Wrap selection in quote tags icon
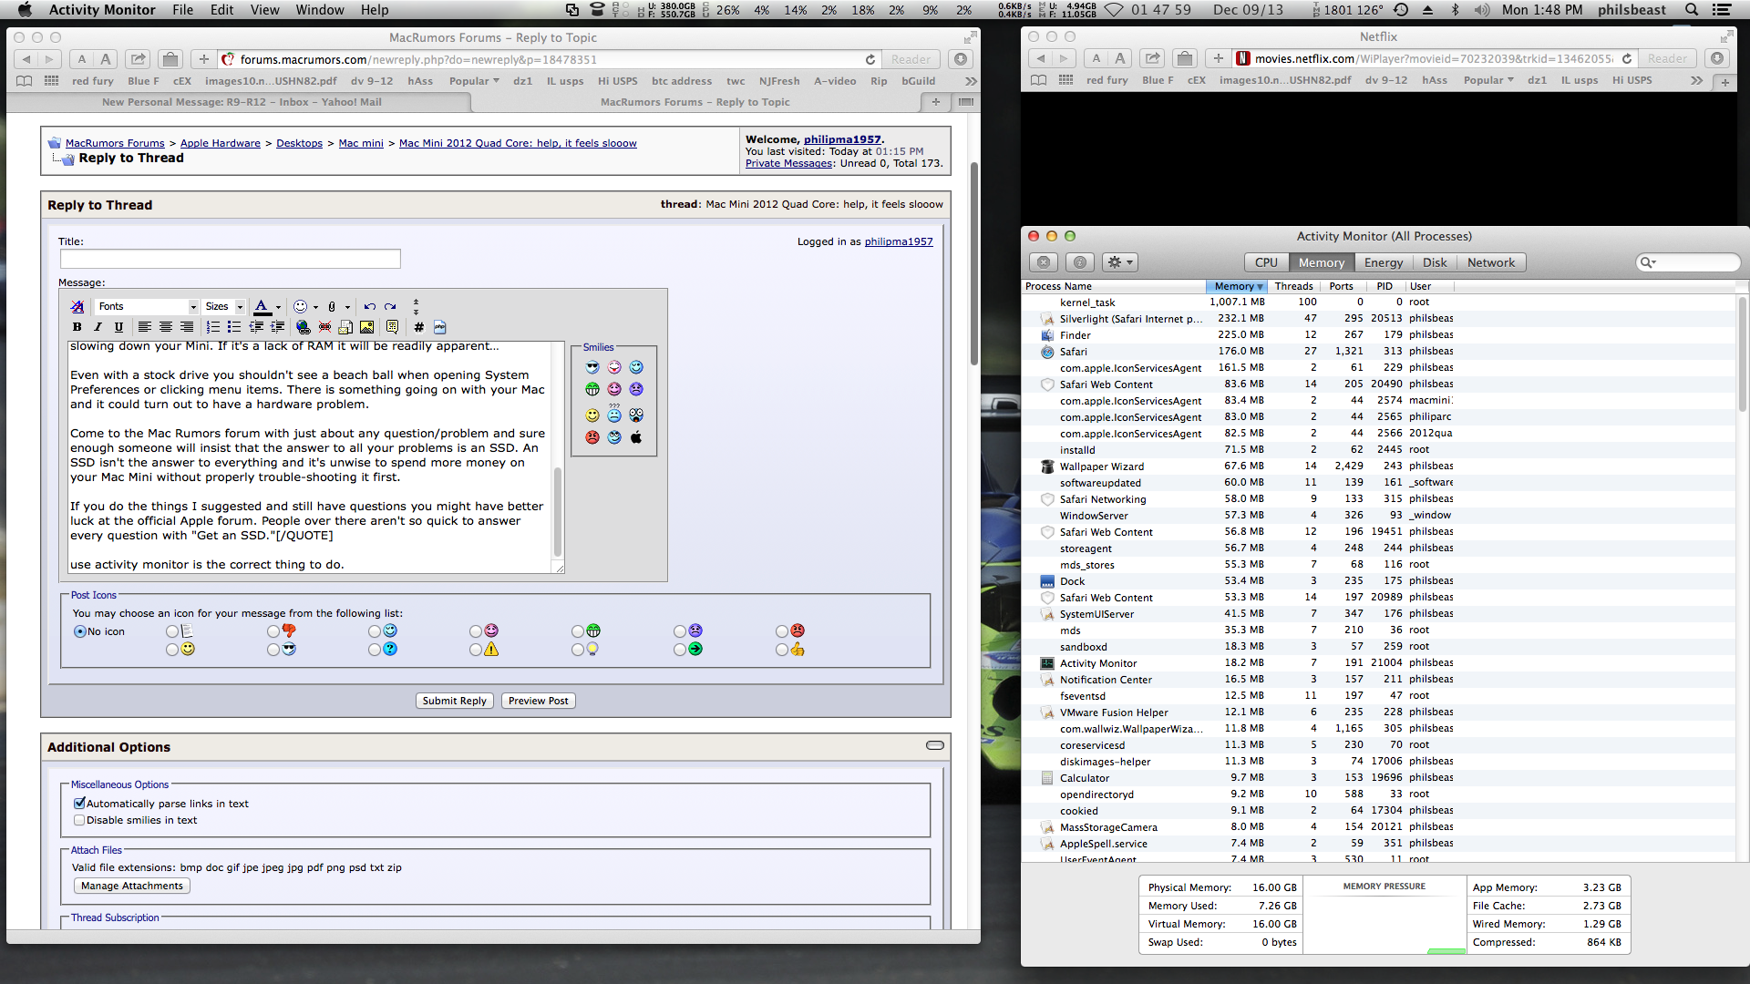The width and height of the screenshot is (1750, 984). pyautogui.click(x=392, y=327)
